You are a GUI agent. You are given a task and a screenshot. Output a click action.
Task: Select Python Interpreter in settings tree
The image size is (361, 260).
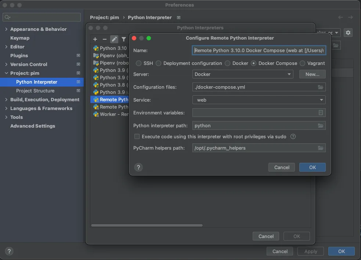[x=41, y=82]
